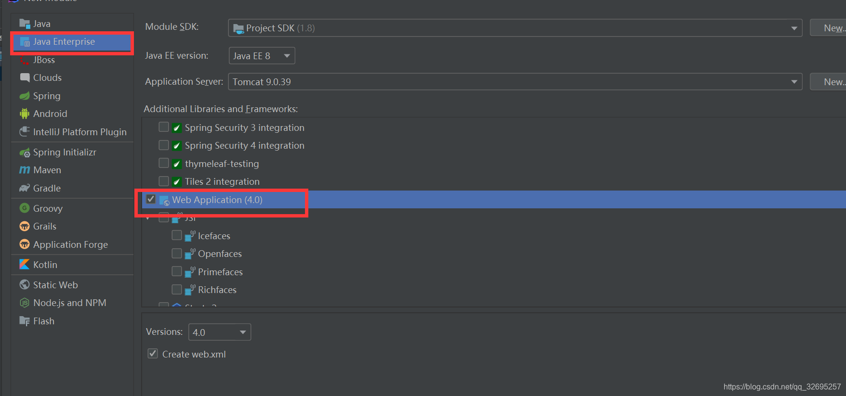Select the Kotlin logo icon
846x396 pixels.
(x=25, y=264)
